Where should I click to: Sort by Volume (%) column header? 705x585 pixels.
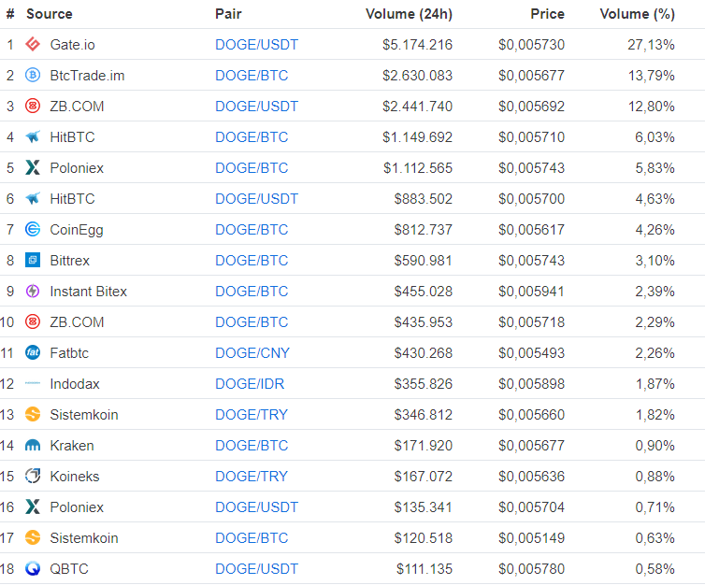pyautogui.click(x=637, y=14)
